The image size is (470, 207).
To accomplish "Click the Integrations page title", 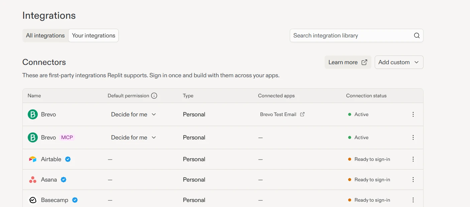I will (x=49, y=16).
